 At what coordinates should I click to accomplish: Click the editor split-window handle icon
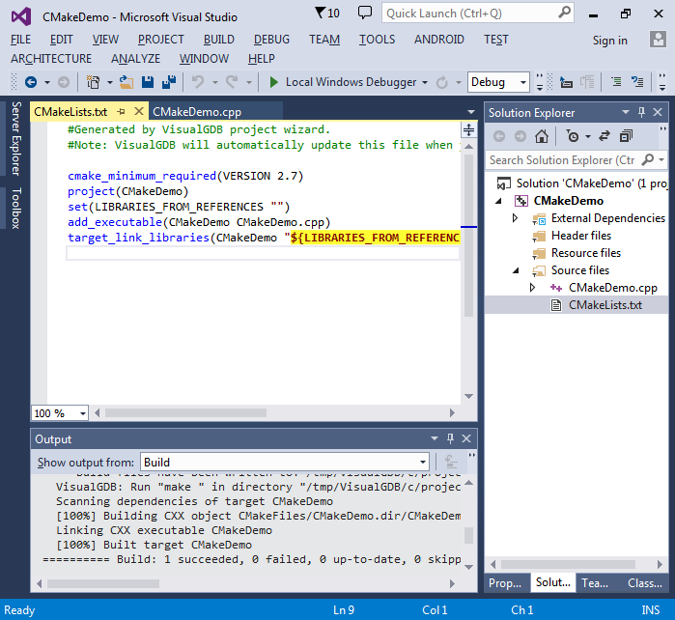coord(468,129)
